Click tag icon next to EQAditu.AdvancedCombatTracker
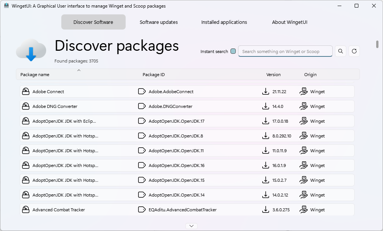This screenshot has height=231, width=383. point(142,209)
